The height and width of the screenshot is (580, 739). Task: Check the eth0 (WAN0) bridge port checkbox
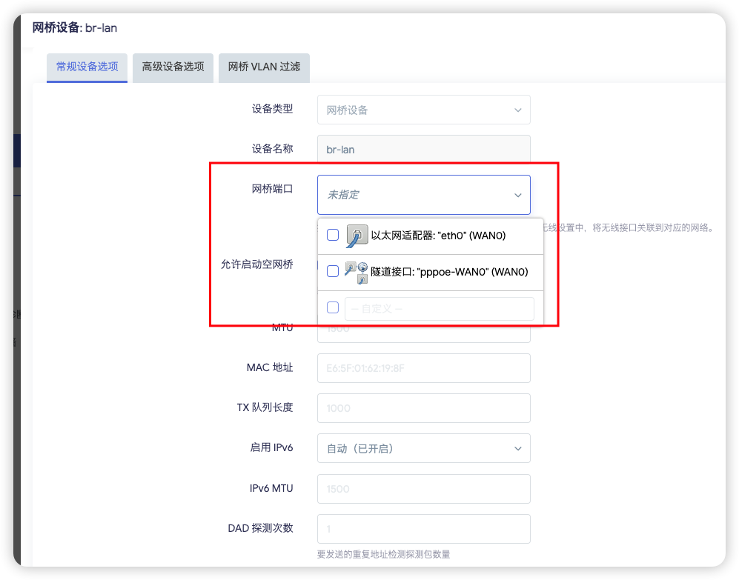click(x=332, y=234)
